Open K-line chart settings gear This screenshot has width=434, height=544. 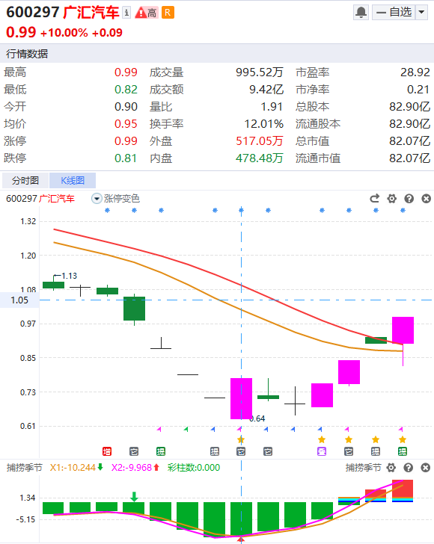(x=391, y=199)
